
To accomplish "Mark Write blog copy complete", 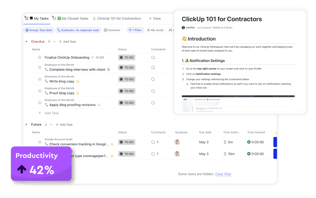I will point(40,79).
